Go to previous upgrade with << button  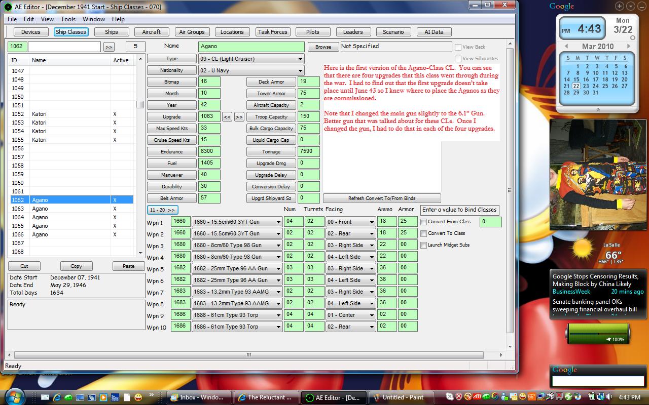(227, 117)
